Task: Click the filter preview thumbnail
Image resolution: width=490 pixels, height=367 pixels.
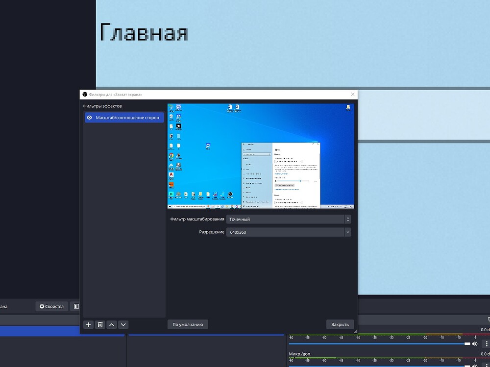Action: 260,156
